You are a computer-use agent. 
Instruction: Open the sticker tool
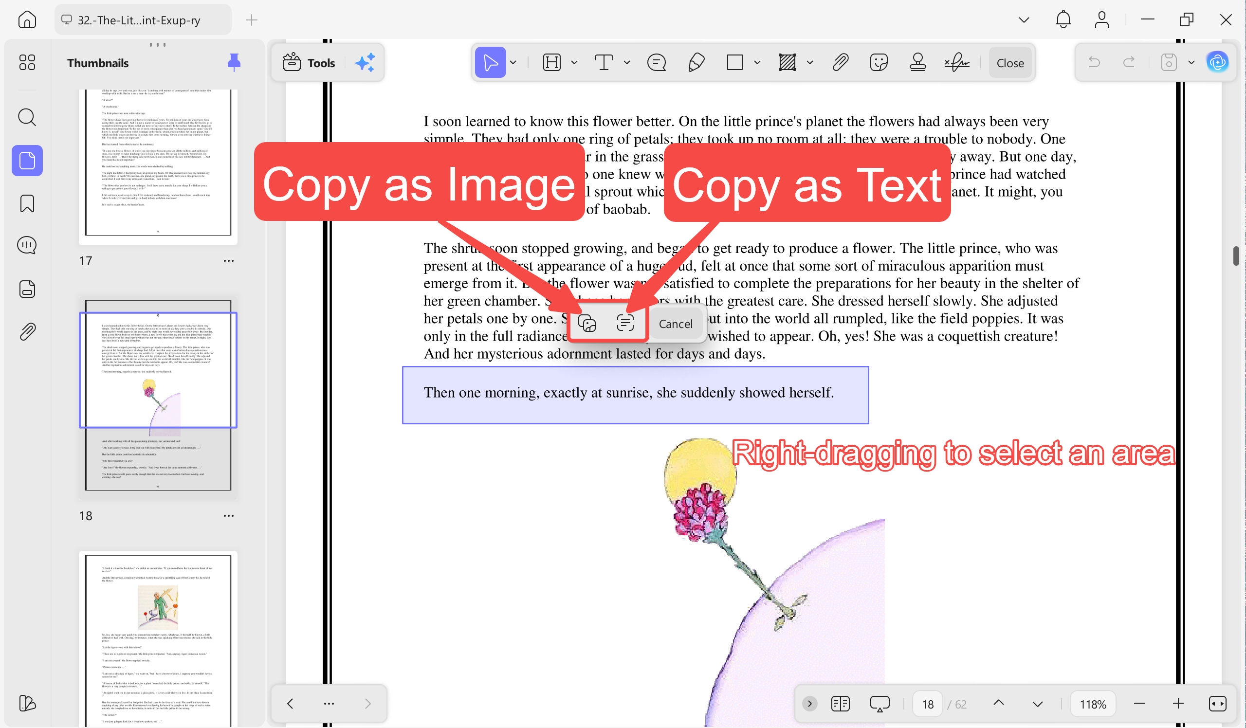(x=879, y=63)
